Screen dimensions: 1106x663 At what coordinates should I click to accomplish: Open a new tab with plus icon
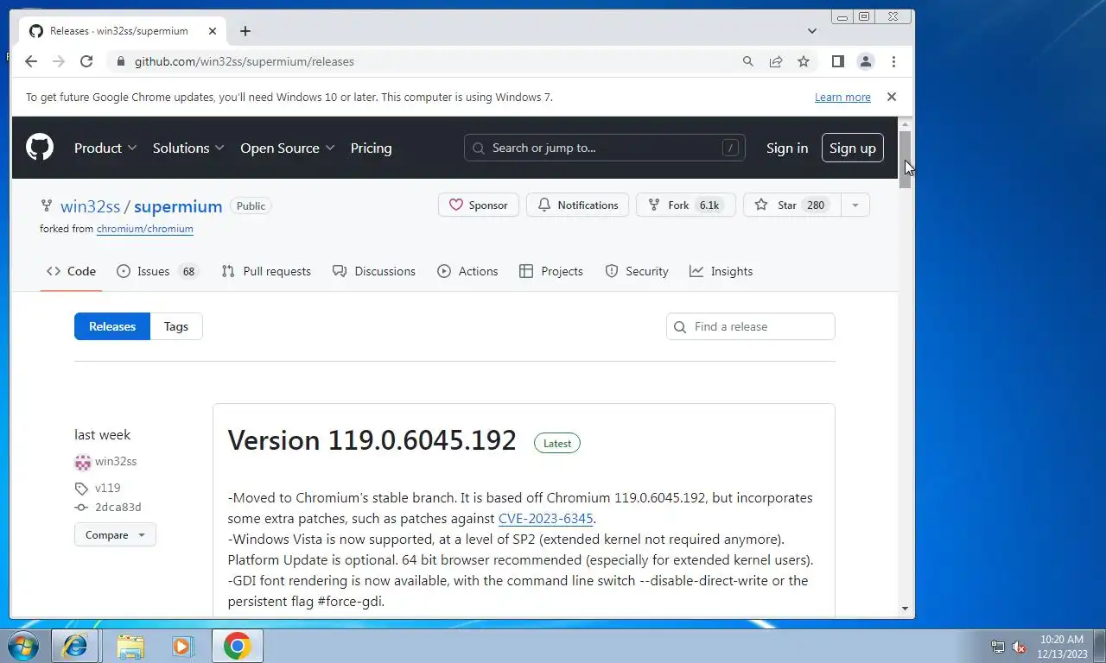245,31
